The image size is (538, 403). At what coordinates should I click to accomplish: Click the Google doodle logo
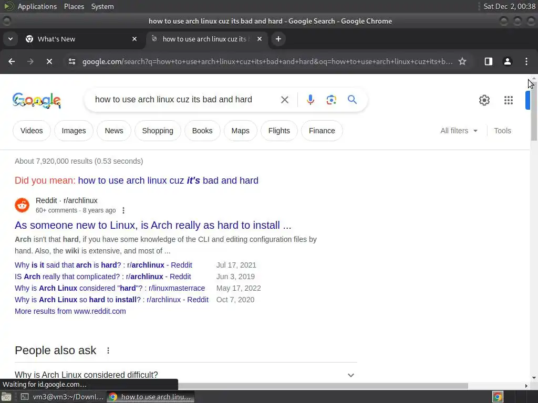[37, 100]
